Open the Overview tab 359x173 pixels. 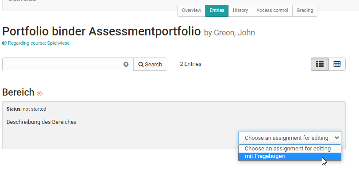191,11
